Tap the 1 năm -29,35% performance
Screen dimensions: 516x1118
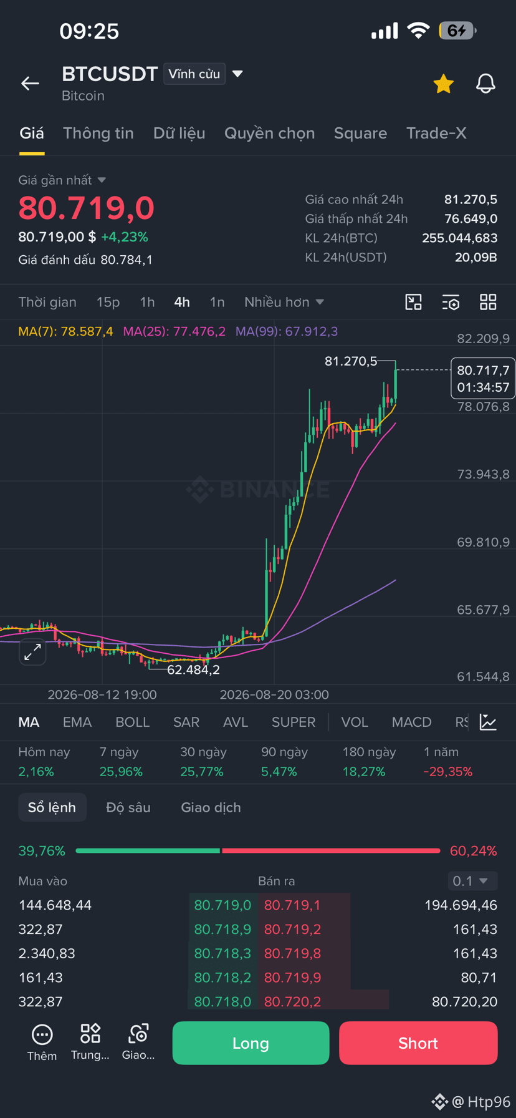pos(447,762)
